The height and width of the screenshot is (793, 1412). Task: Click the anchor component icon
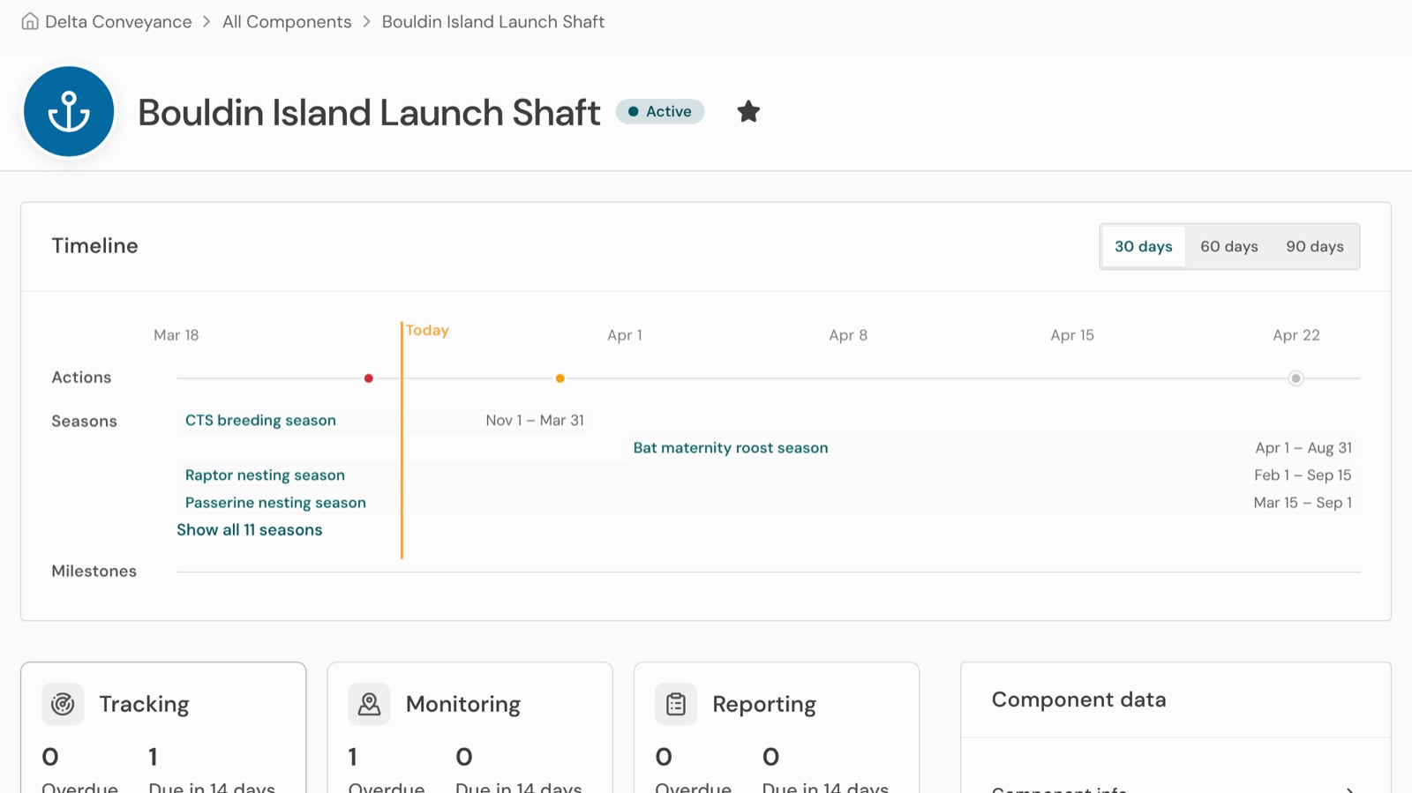[x=69, y=111]
